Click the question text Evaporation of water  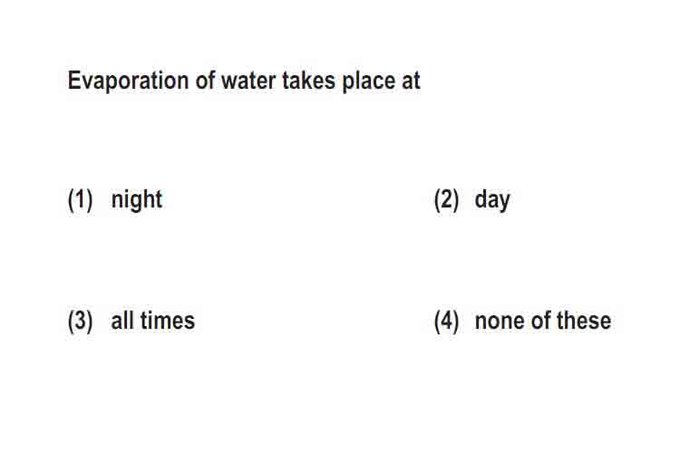[171, 81]
